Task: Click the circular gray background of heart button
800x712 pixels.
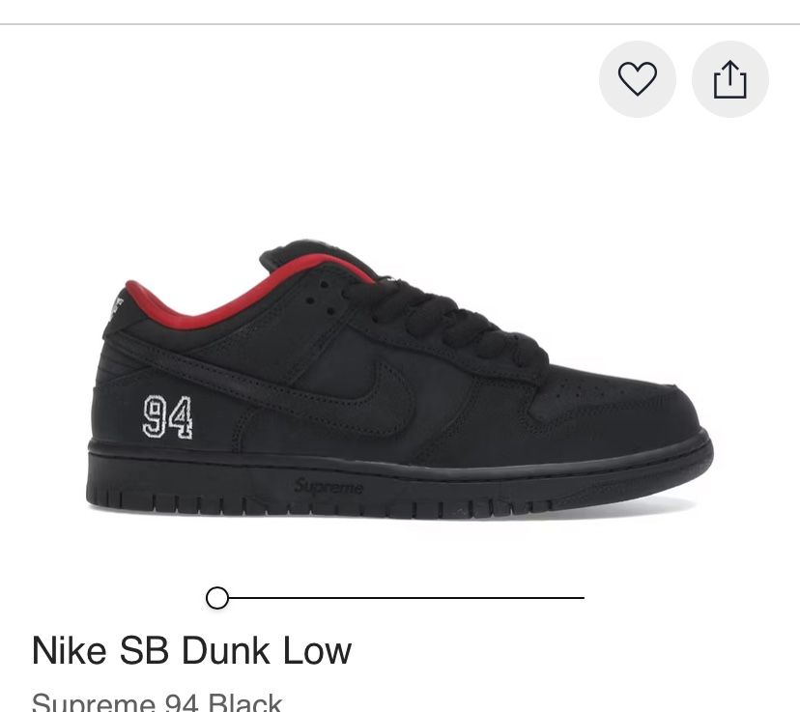Action: (638, 79)
